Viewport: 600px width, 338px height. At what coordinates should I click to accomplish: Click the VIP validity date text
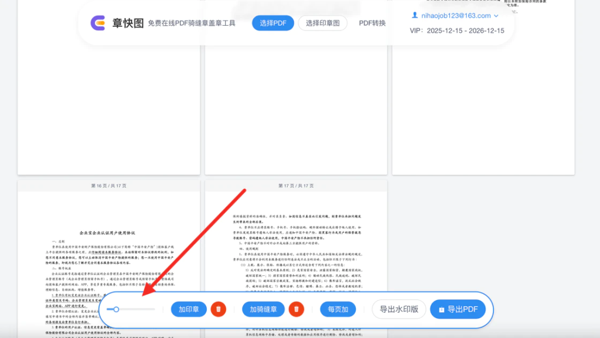(x=456, y=30)
